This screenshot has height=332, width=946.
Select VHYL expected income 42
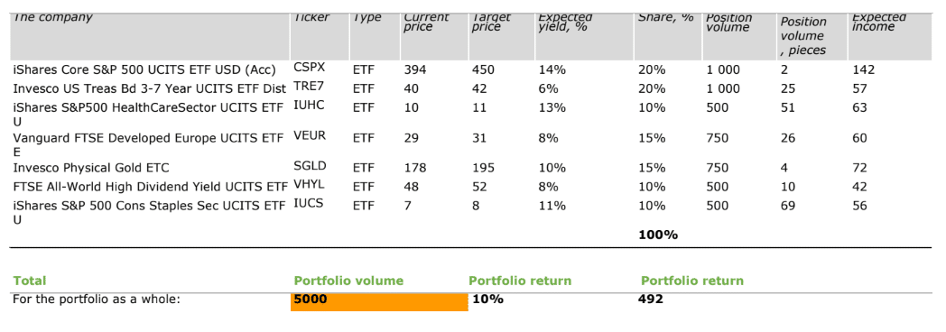click(x=859, y=187)
